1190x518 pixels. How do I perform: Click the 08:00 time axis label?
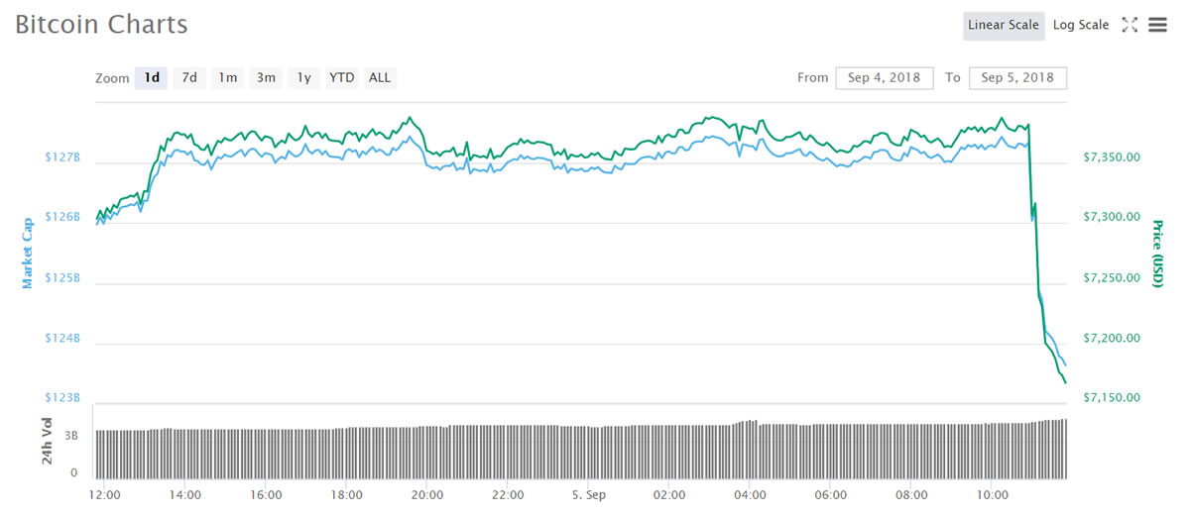point(911,495)
